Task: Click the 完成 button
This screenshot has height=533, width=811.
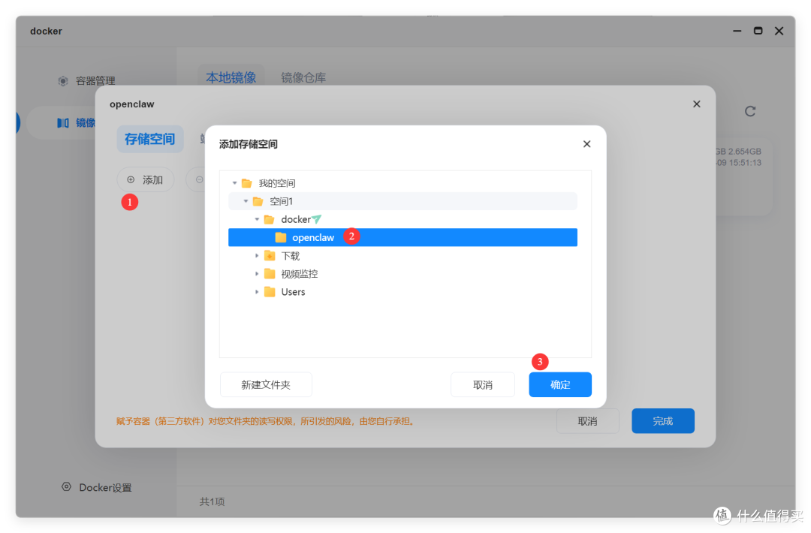Action: pos(663,421)
